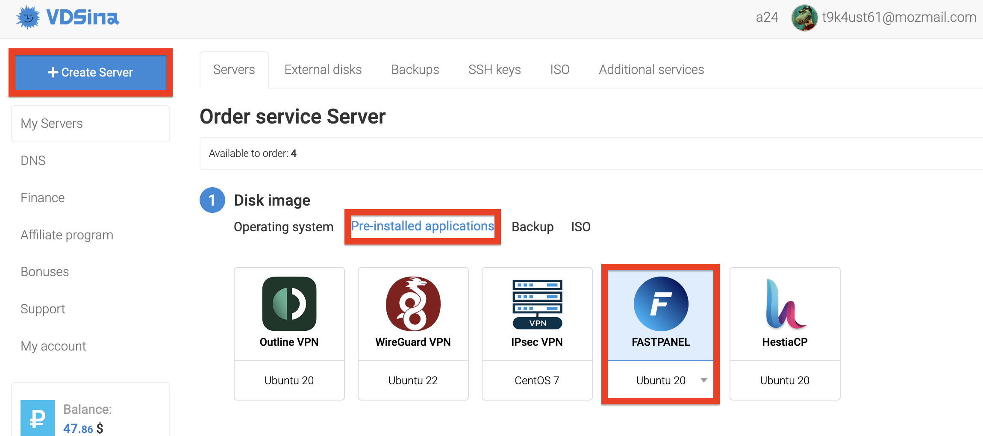Viewport: 983px width, 436px height.
Task: Click the Create Server button
Action: click(91, 72)
